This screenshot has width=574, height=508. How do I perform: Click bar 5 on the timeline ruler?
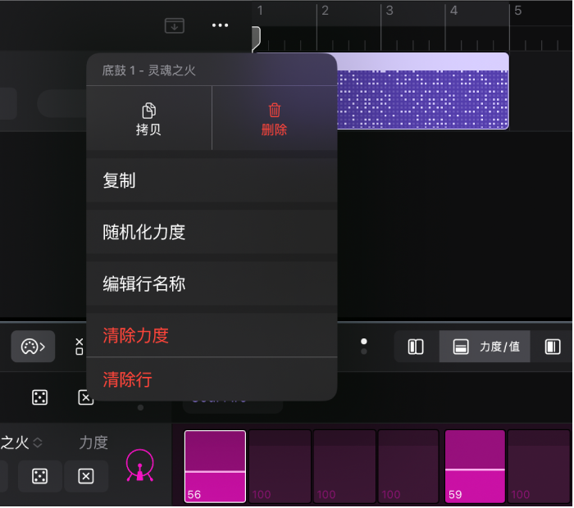tap(519, 11)
